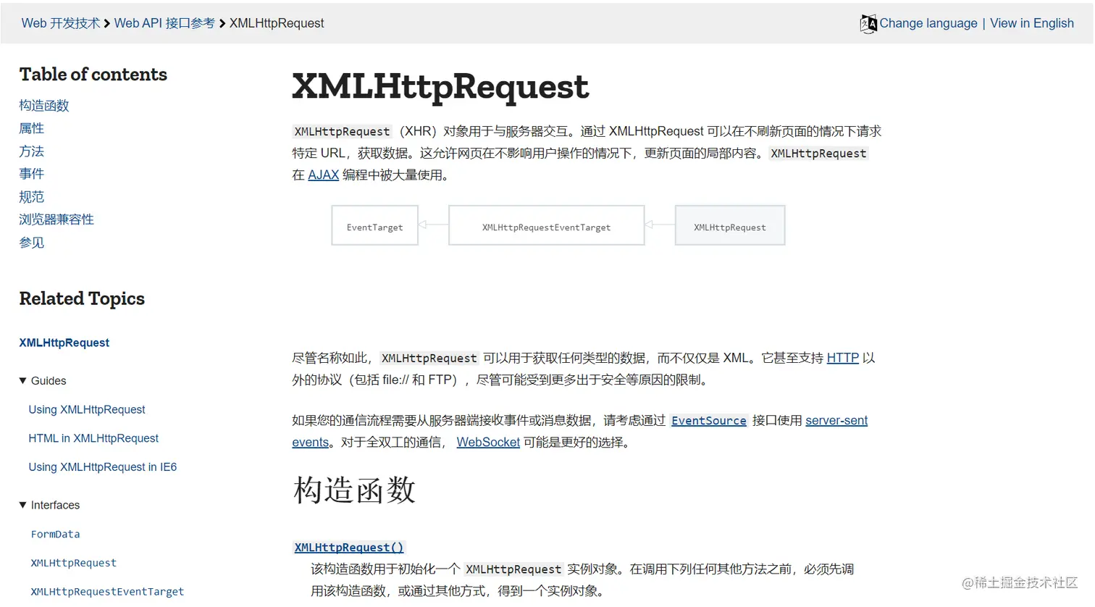Open XMLHttpRequest interface link in sidebar
The height and width of the screenshot is (607, 1095).
click(73, 563)
